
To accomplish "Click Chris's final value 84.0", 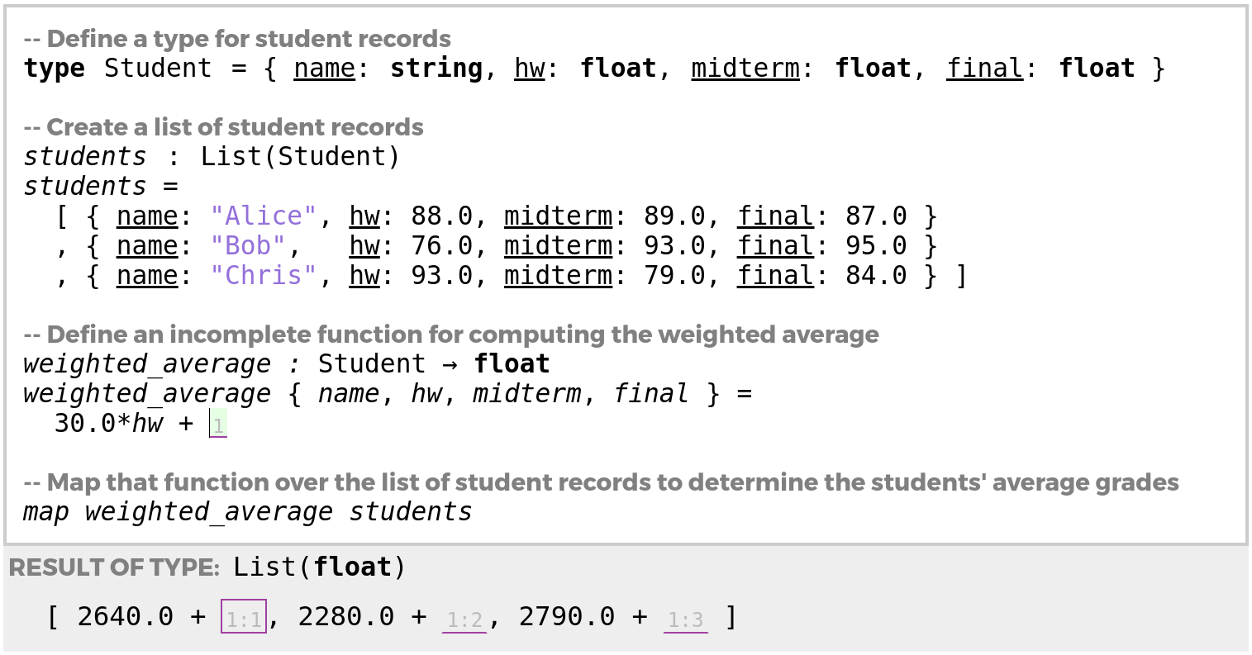I will [x=876, y=276].
